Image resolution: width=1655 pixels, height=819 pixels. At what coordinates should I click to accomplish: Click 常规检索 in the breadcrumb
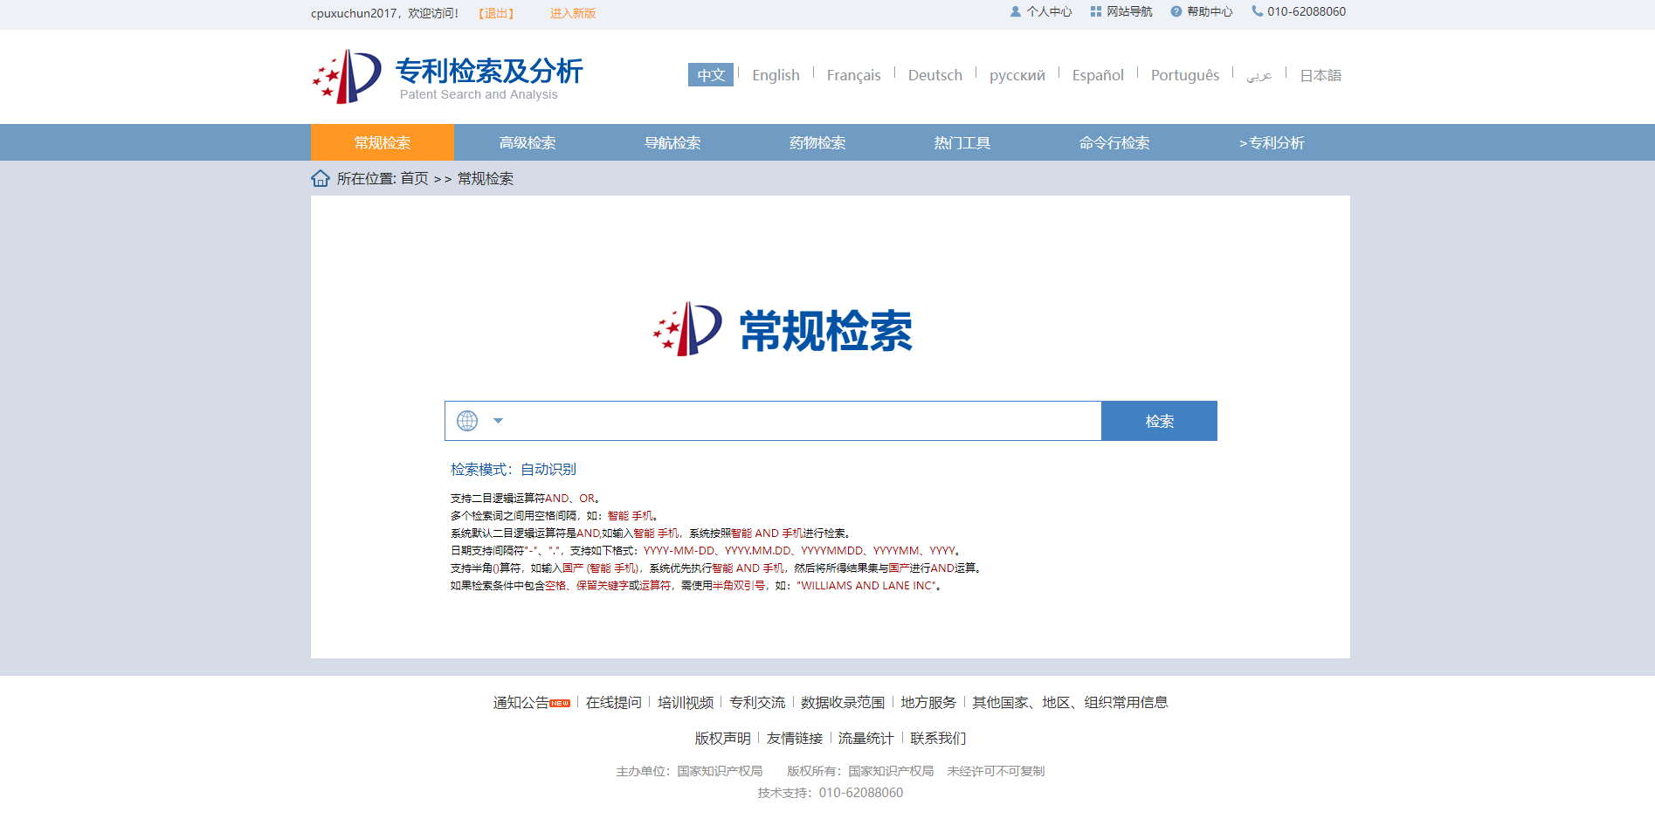486,178
